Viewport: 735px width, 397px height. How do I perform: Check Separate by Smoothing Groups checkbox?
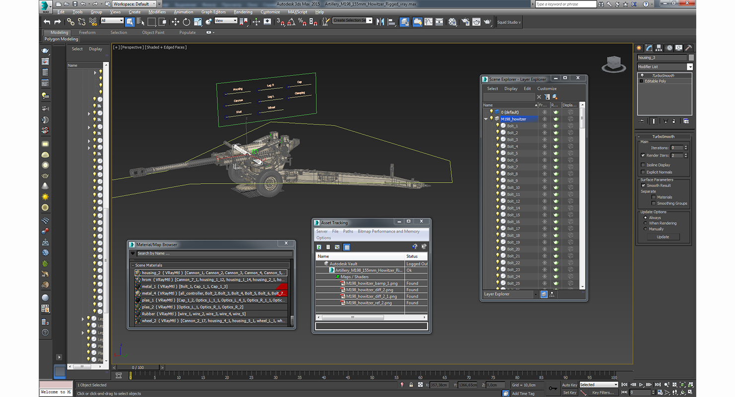(654, 203)
